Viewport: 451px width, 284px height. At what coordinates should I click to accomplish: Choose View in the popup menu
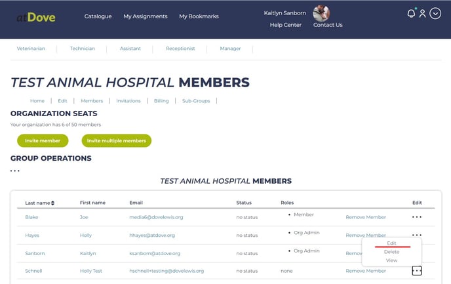point(391,260)
